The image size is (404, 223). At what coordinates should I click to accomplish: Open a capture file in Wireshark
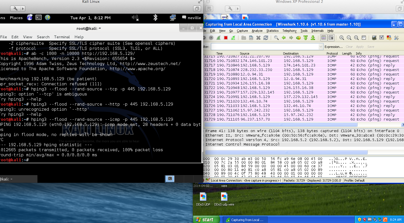[x=244, y=38]
